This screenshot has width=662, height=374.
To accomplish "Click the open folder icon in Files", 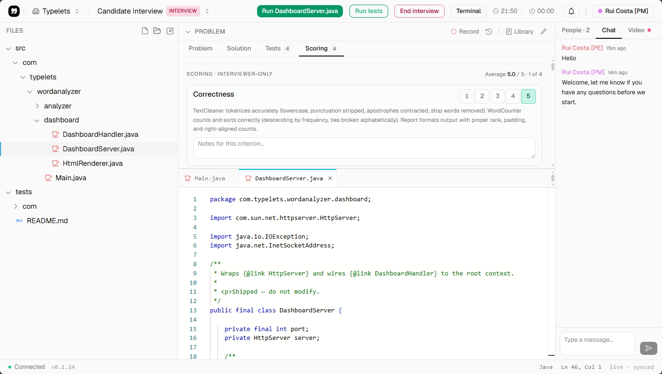I will coord(157,31).
